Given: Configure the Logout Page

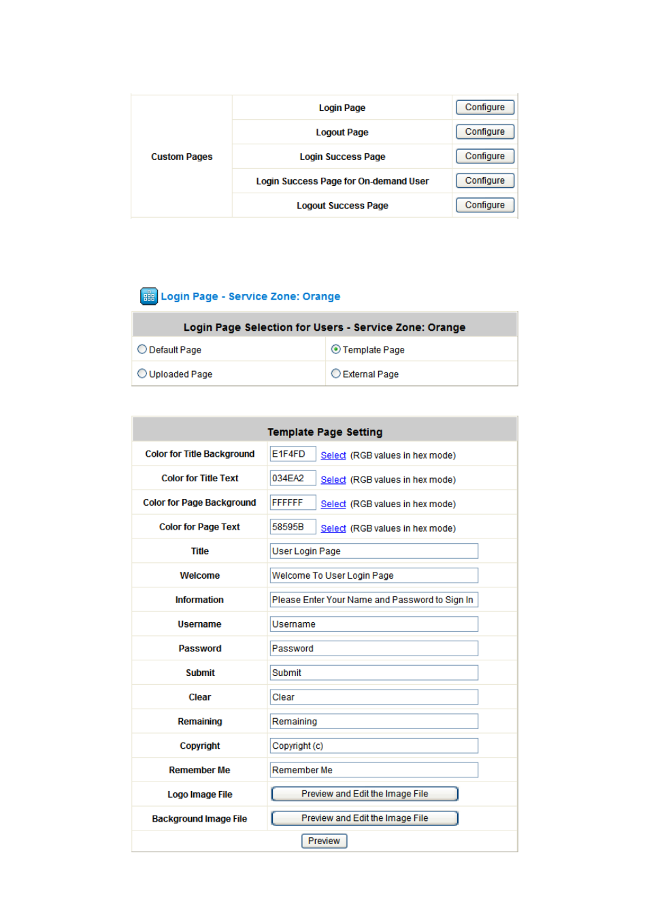Looking at the screenshot, I should [485, 132].
